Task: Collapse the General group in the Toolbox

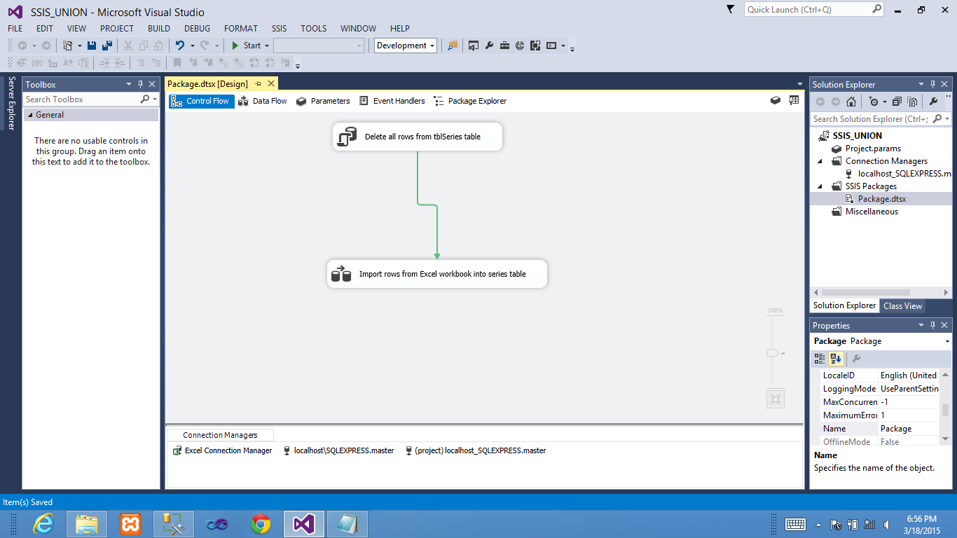Action: click(x=30, y=115)
